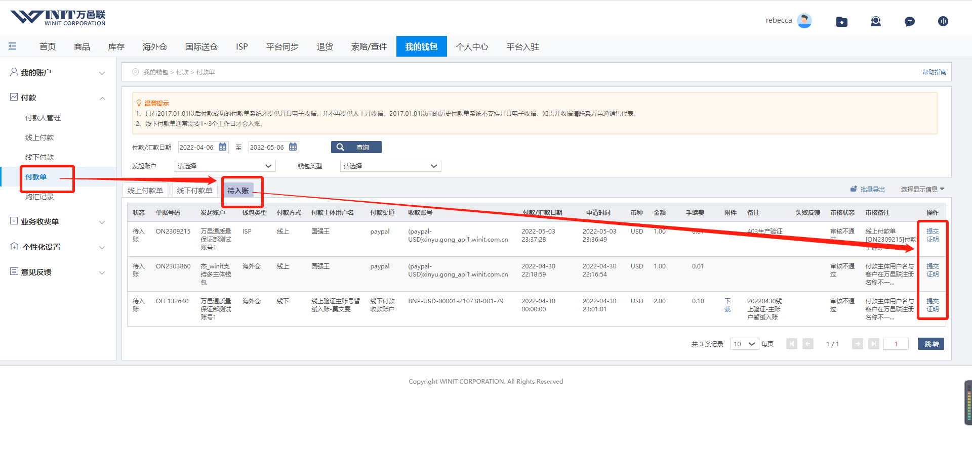This screenshot has height=462, width=972.
Task: Click 提交证明 for order ON2309215
Action: [x=933, y=235]
